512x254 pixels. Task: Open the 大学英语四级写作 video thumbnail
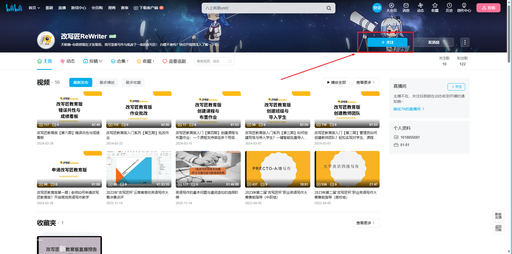pyautogui.click(x=347, y=169)
